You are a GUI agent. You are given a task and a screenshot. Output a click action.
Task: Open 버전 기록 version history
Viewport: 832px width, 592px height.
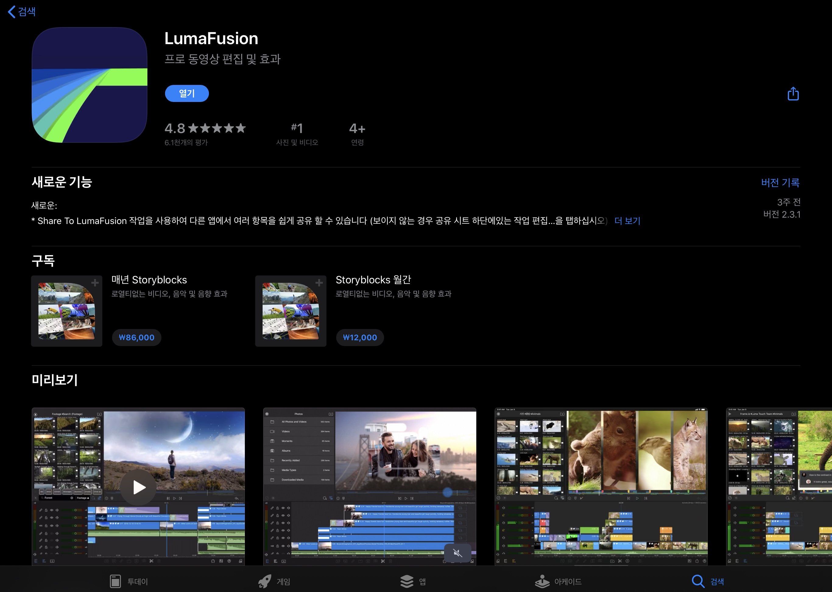point(780,183)
